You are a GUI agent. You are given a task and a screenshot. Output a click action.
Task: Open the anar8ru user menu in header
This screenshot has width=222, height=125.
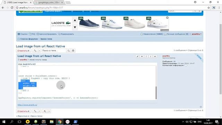click(197, 34)
